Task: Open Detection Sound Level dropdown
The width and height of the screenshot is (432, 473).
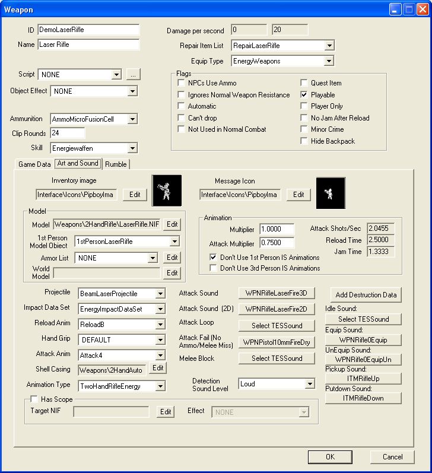Action: pyautogui.click(x=310, y=384)
